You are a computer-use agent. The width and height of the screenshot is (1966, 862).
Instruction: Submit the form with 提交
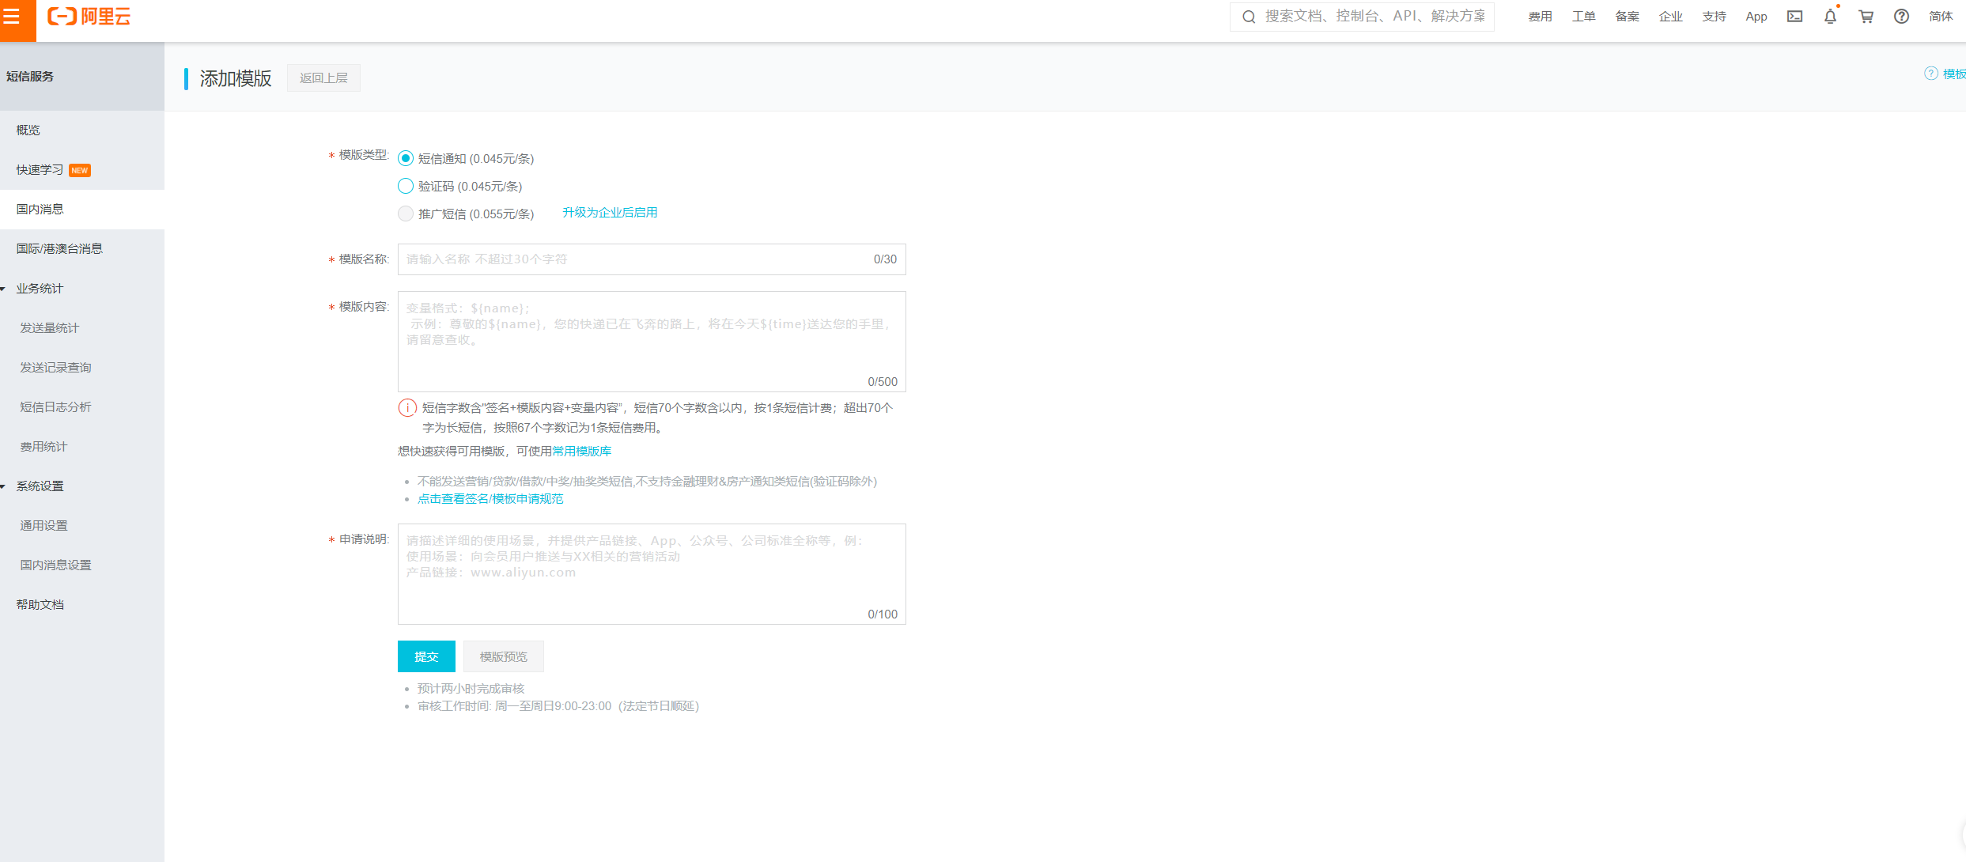(426, 656)
